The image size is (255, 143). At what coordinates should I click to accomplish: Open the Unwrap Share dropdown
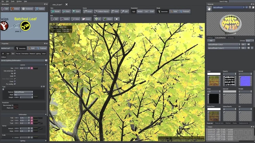click(250, 41)
